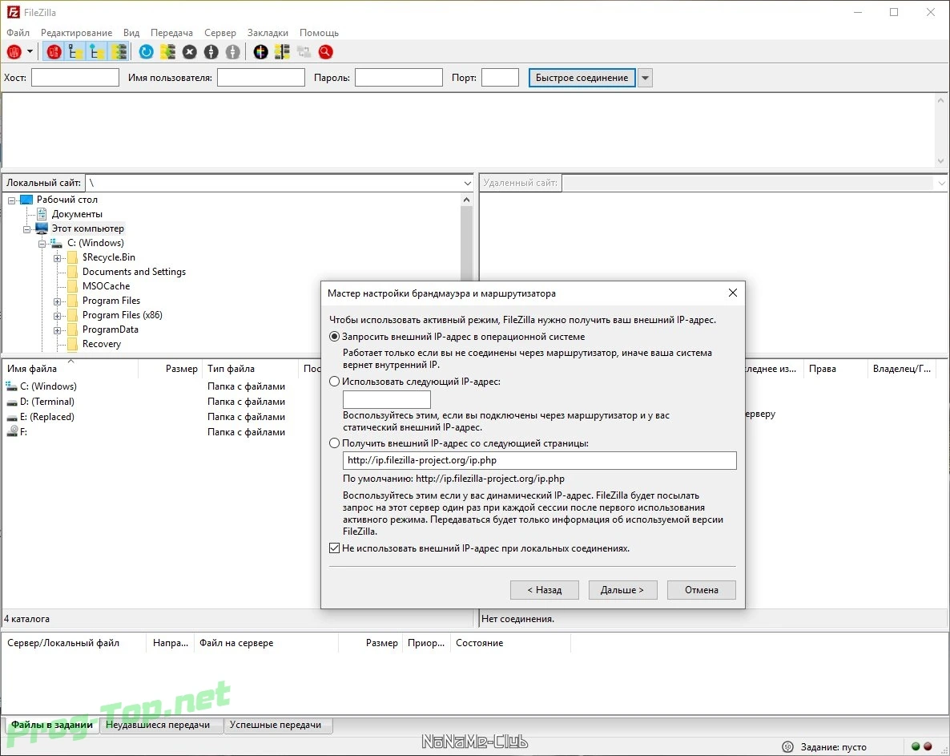Click the local tree scrollbar up arrow
Screen dimensions: 950x756
pos(466,200)
